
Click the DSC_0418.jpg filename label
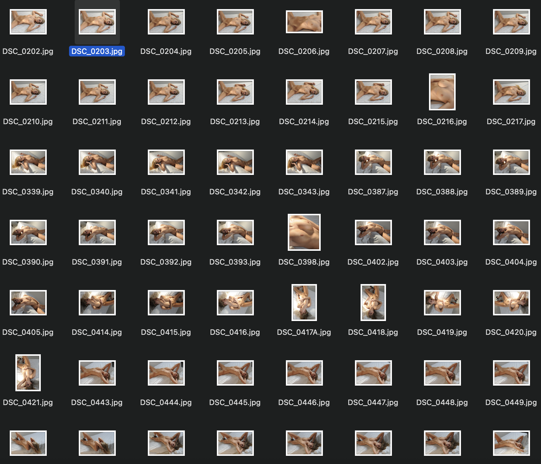(x=373, y=332)
